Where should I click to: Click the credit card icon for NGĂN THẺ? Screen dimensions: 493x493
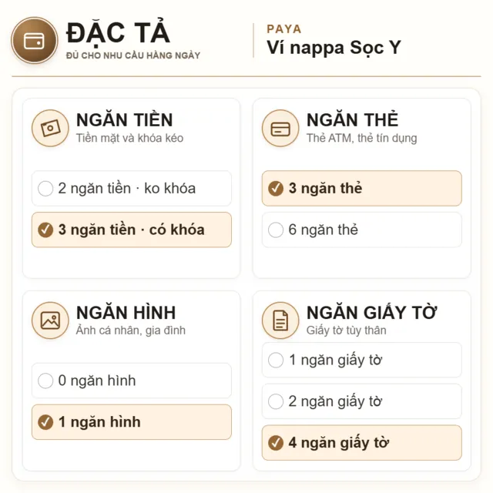280,128
